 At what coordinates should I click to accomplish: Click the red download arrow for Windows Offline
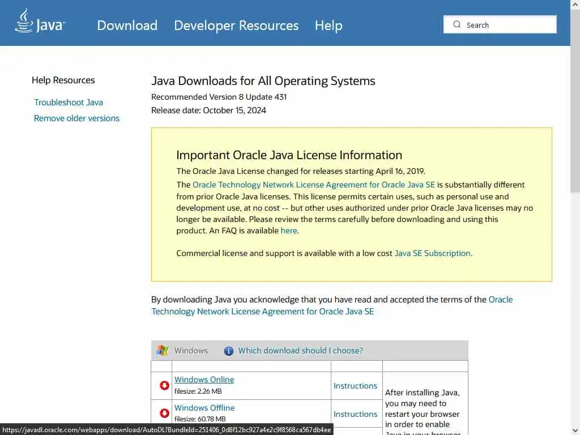(x=164, y=413)
